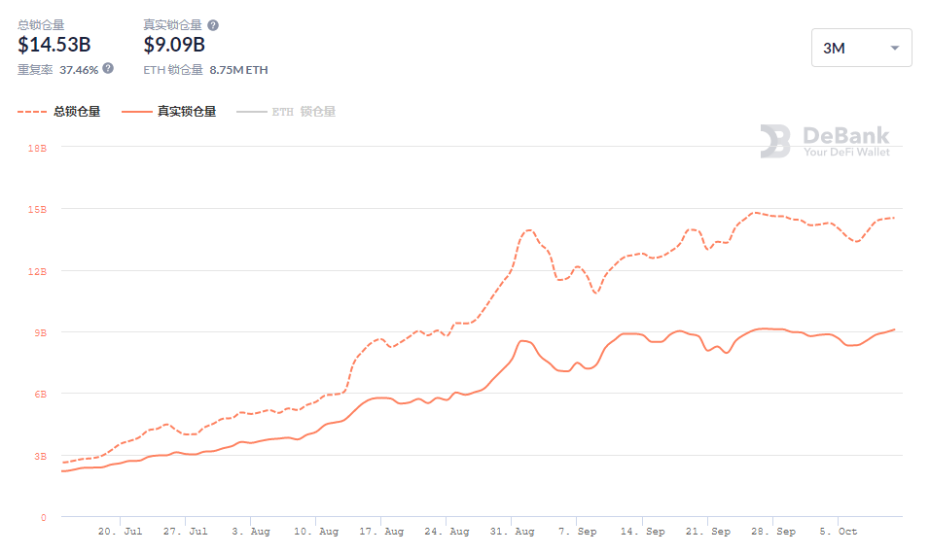This screenshot has width=930, height=553.
Task: Click the $14.53B total locked value
Action: click(54, 45)
